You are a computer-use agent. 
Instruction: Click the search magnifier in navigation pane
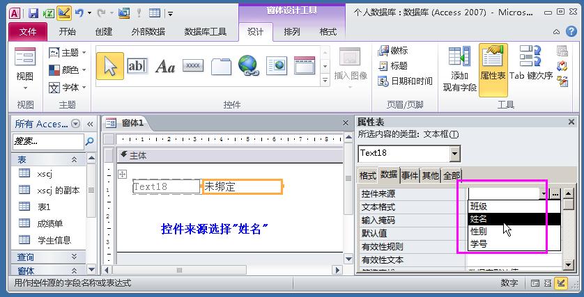click(x=89, y=141)
